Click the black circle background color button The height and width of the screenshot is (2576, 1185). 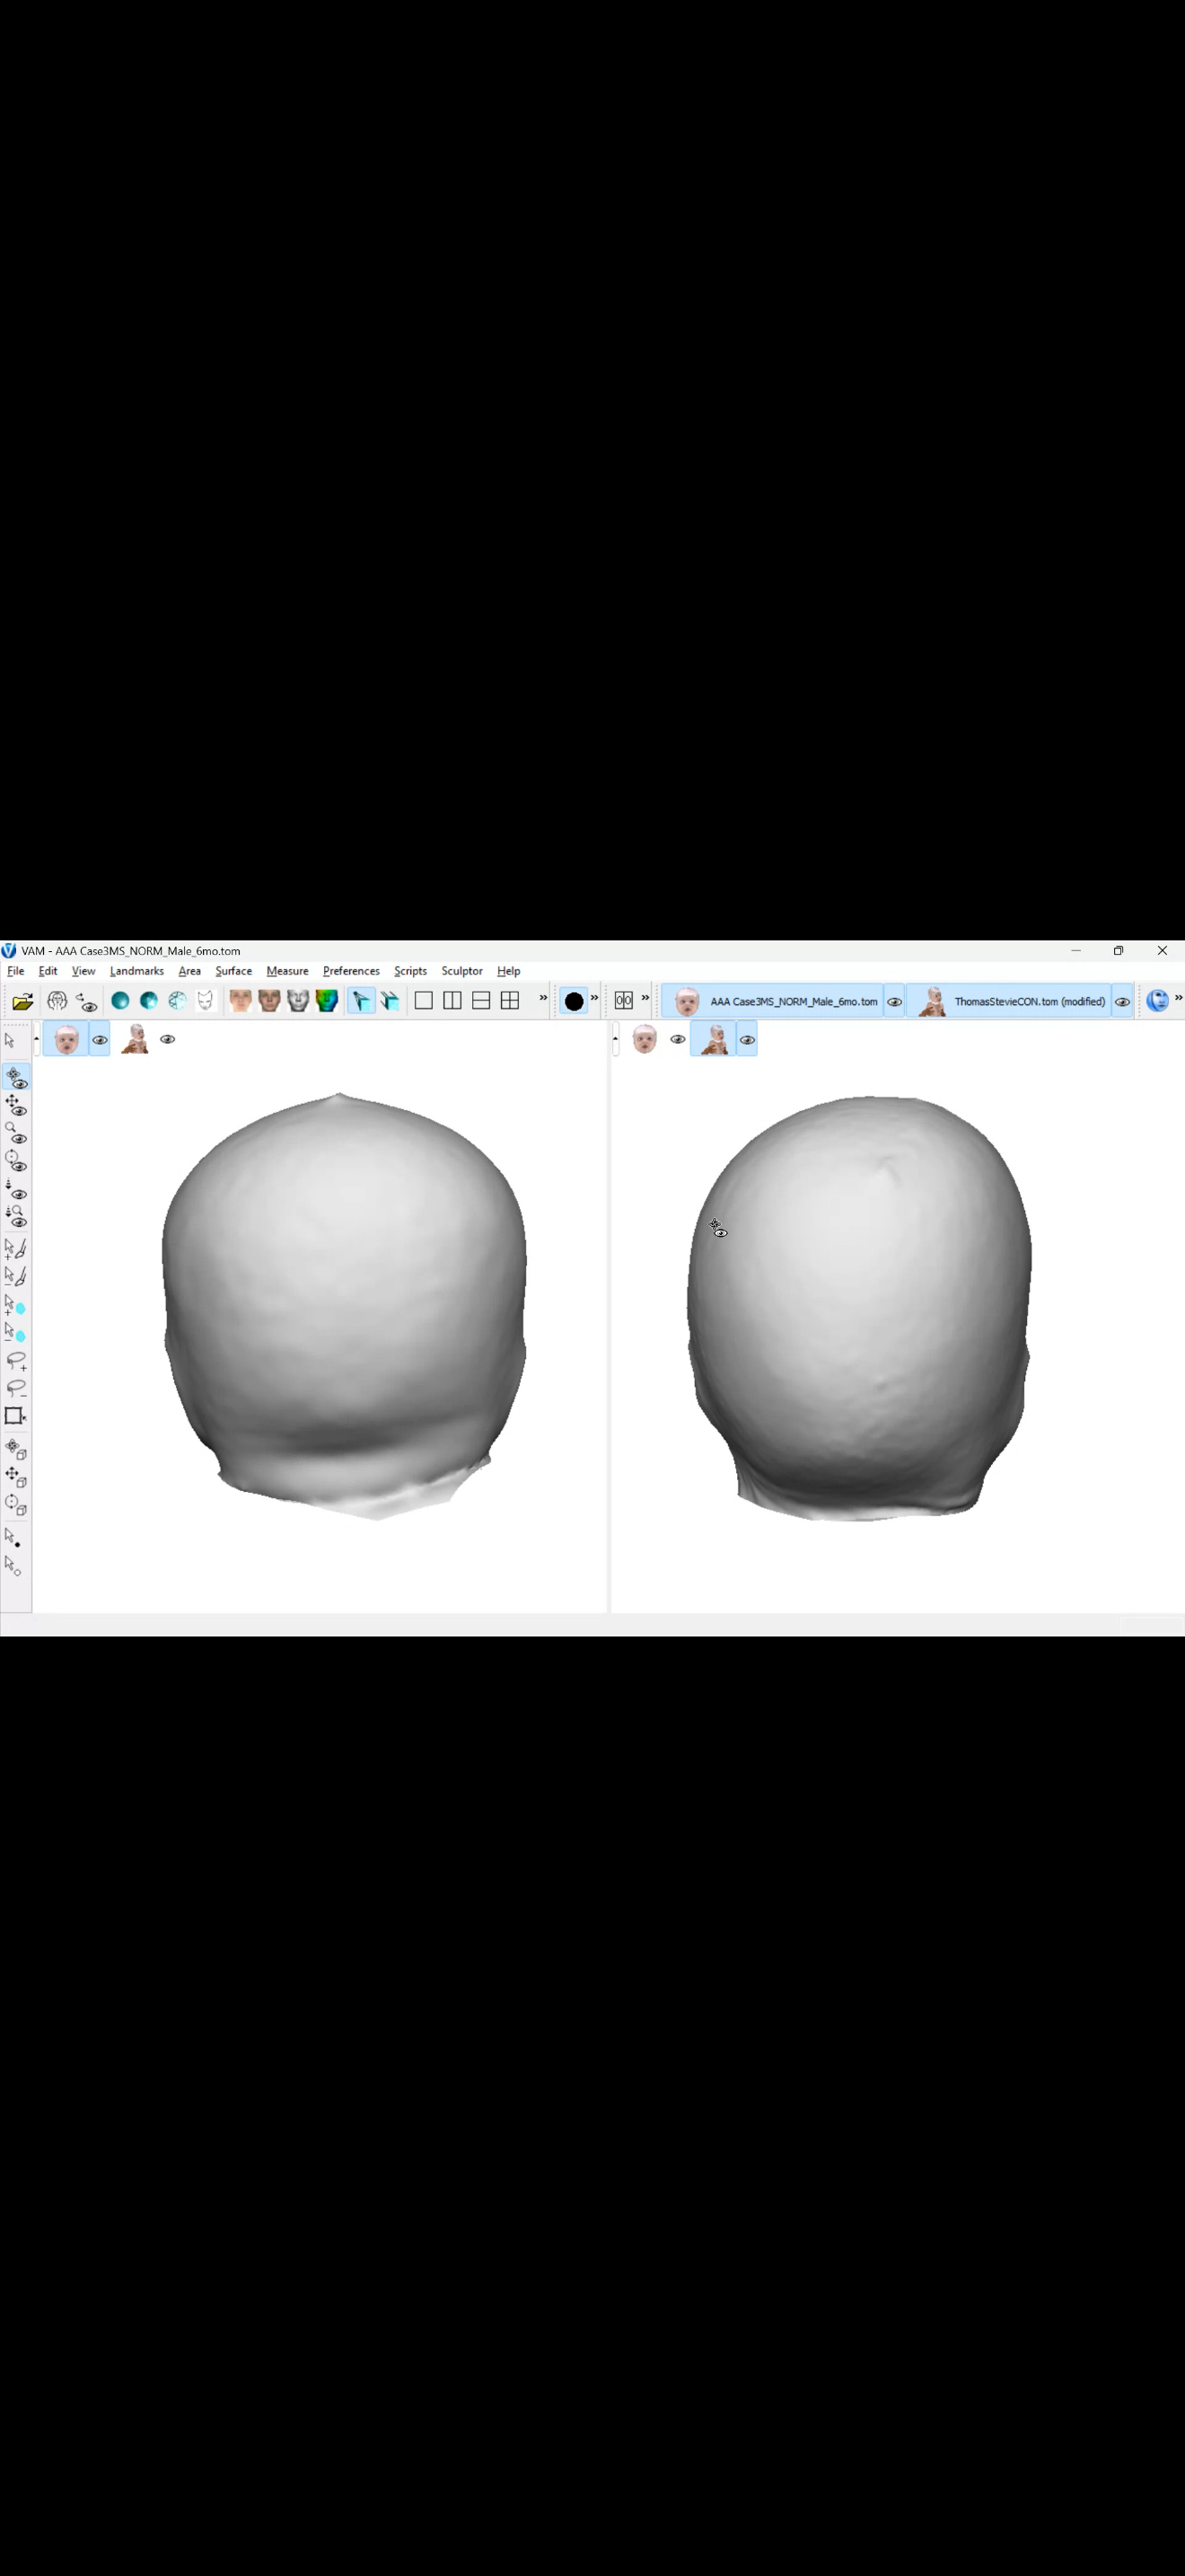(x=574, y=1001)
